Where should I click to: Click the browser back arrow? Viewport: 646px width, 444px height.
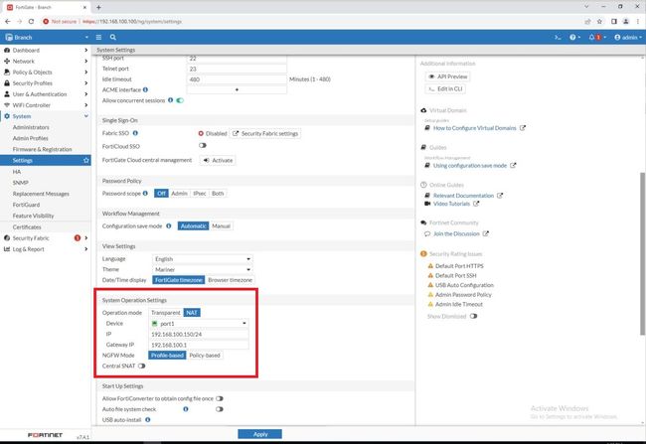tap(8, 22)
